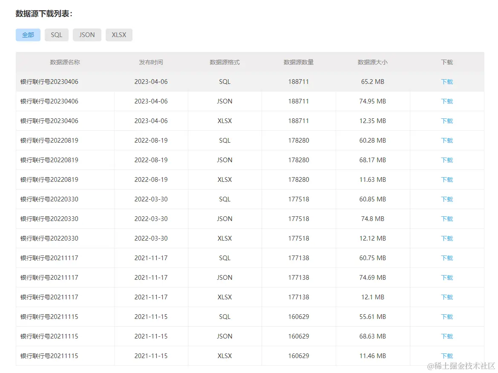Click 178280 count in the 68.17 MB row

(299, 160)
